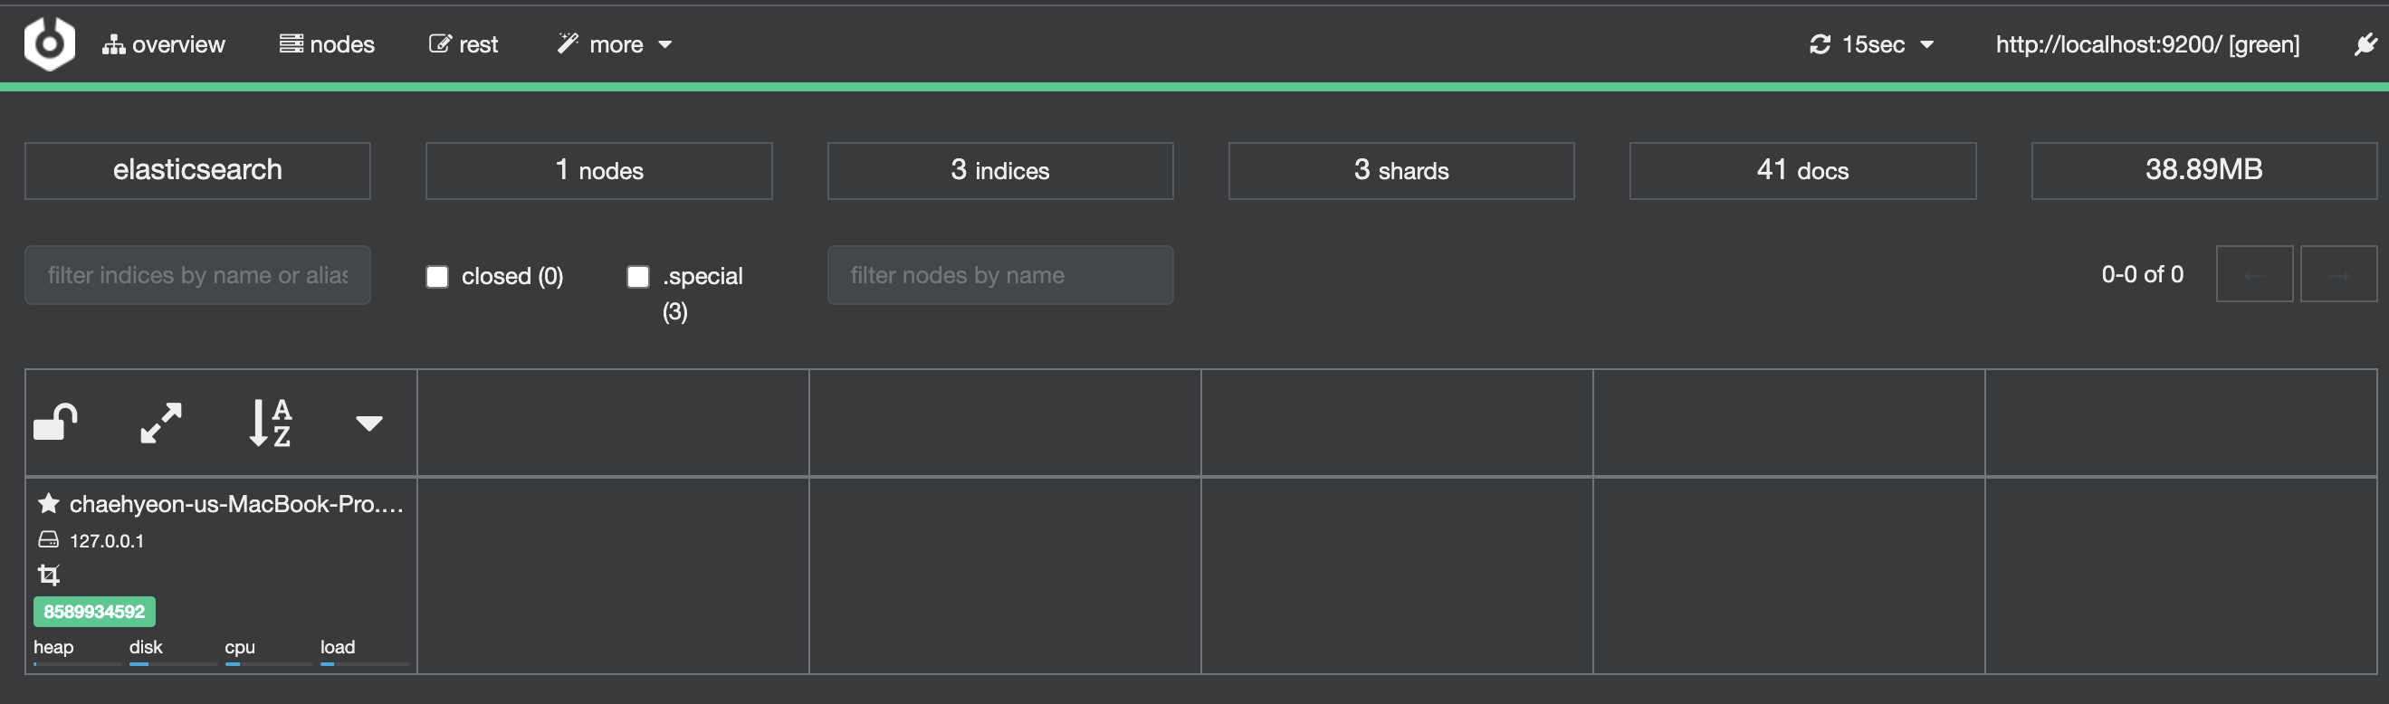Focus the filter nodes by name field
Viewport: 2389px width, 704px height.
999,275
